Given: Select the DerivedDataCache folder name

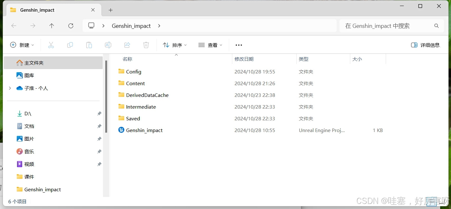Looking at the screenshot, I should [x=147, y=95].
